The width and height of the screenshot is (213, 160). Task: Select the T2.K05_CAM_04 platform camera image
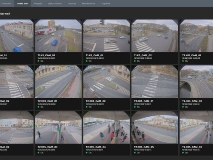click(106, 127)
